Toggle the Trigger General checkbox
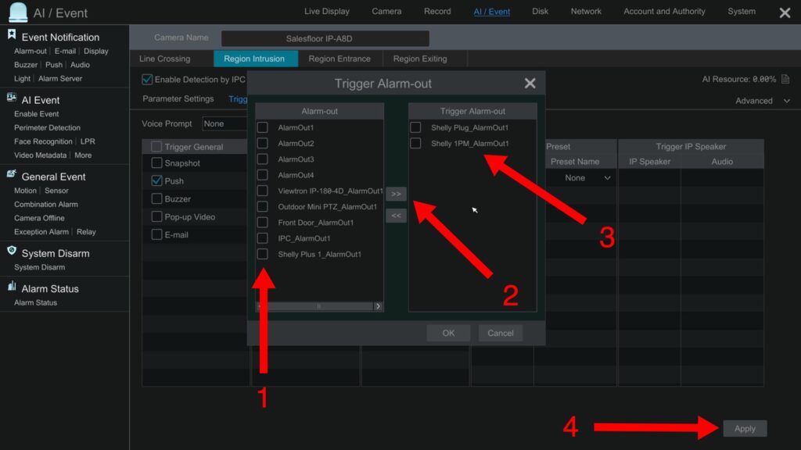This screenshot has height=450, width=801. coord(156,147)
